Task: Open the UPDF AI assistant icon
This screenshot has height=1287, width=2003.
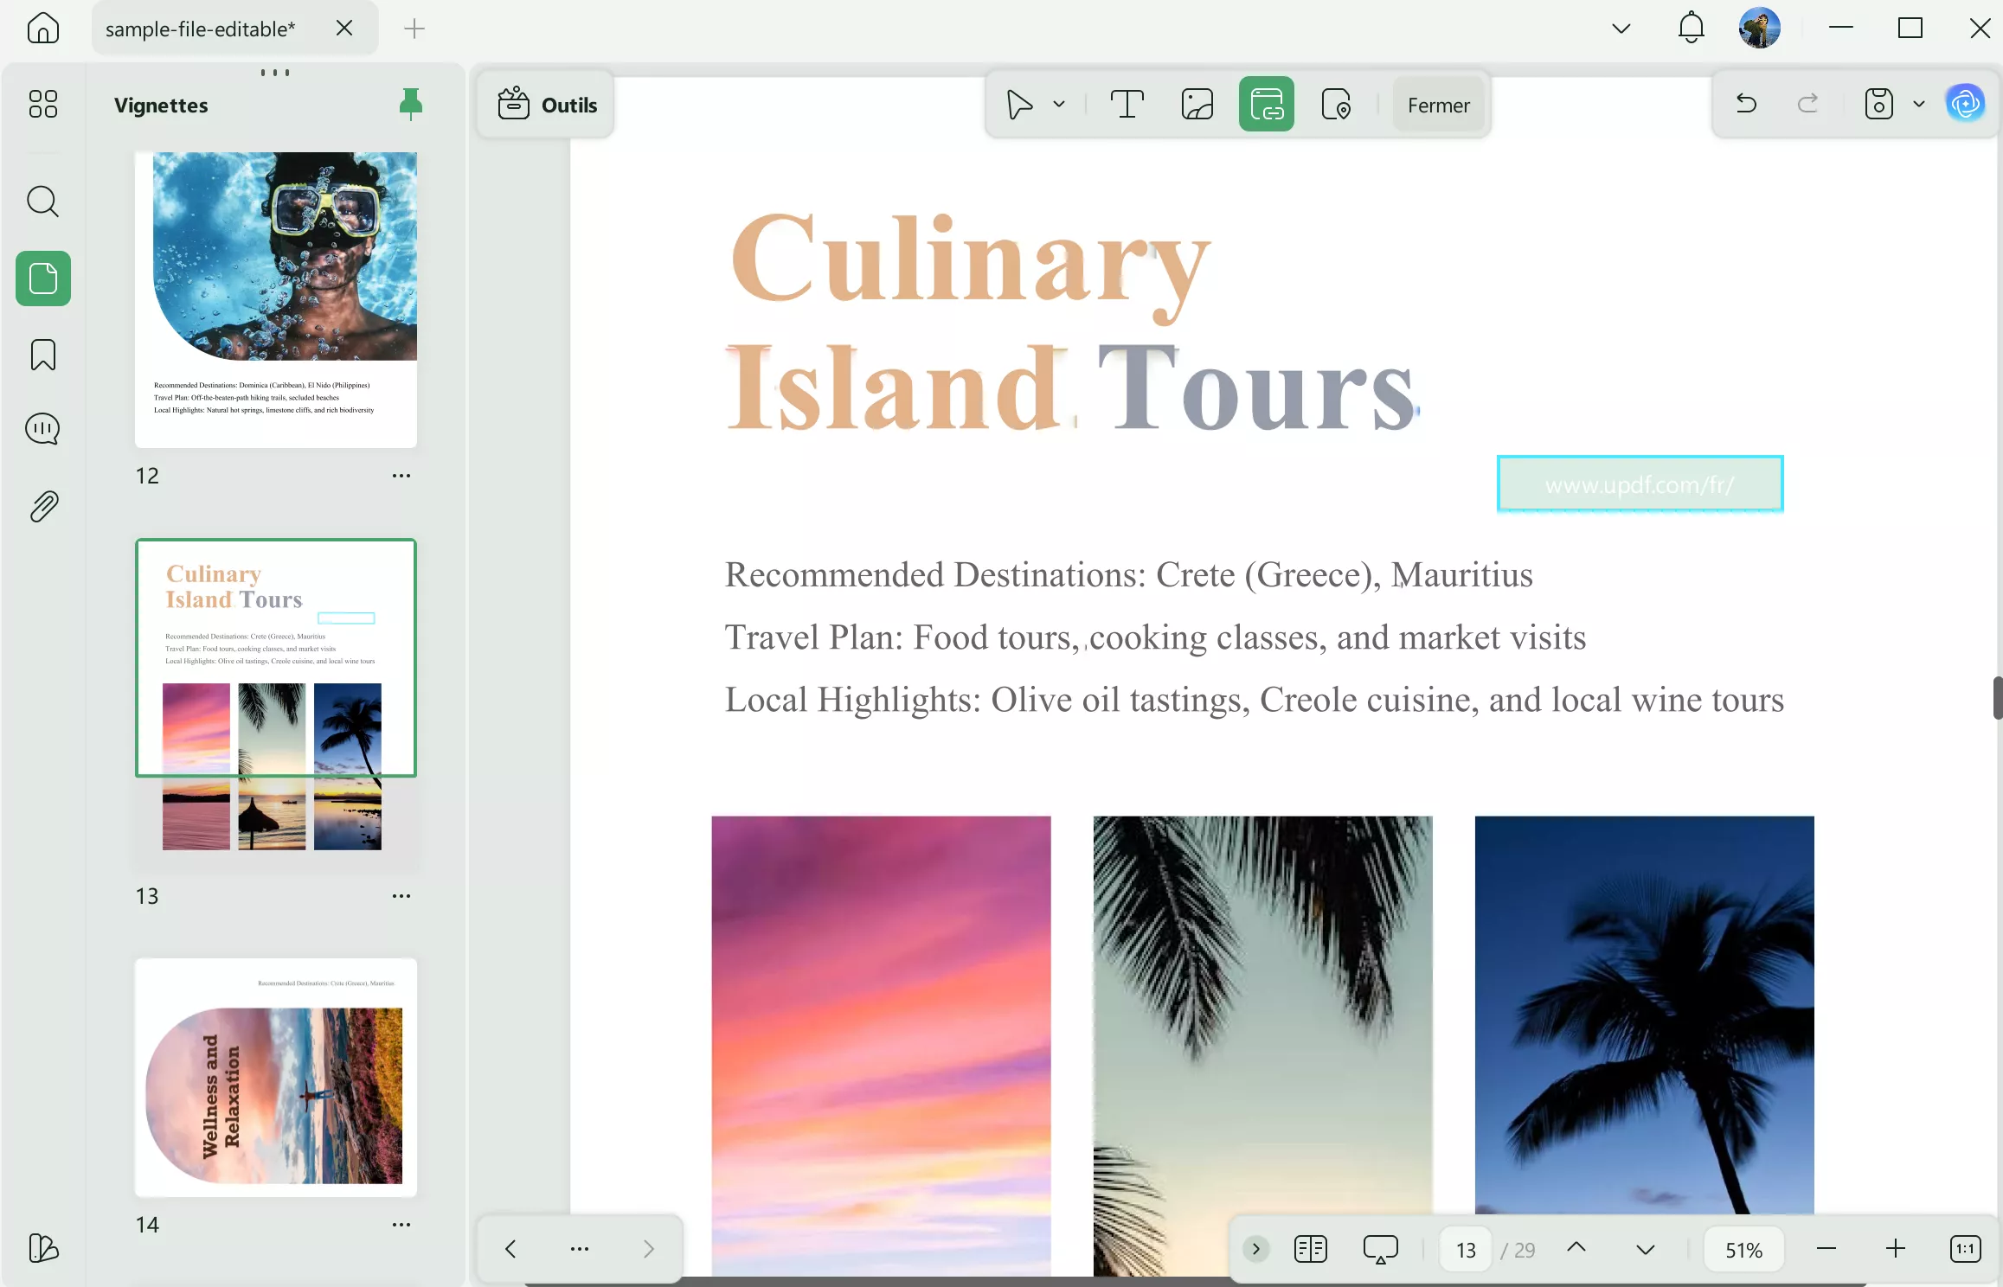Action: tap(1965, 105)
